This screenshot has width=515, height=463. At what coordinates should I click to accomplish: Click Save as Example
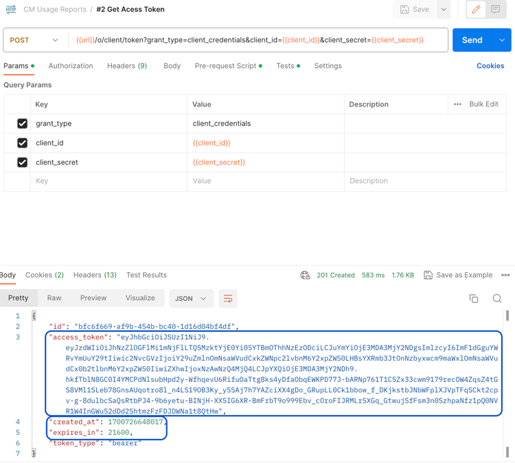[x=464, y=275]
